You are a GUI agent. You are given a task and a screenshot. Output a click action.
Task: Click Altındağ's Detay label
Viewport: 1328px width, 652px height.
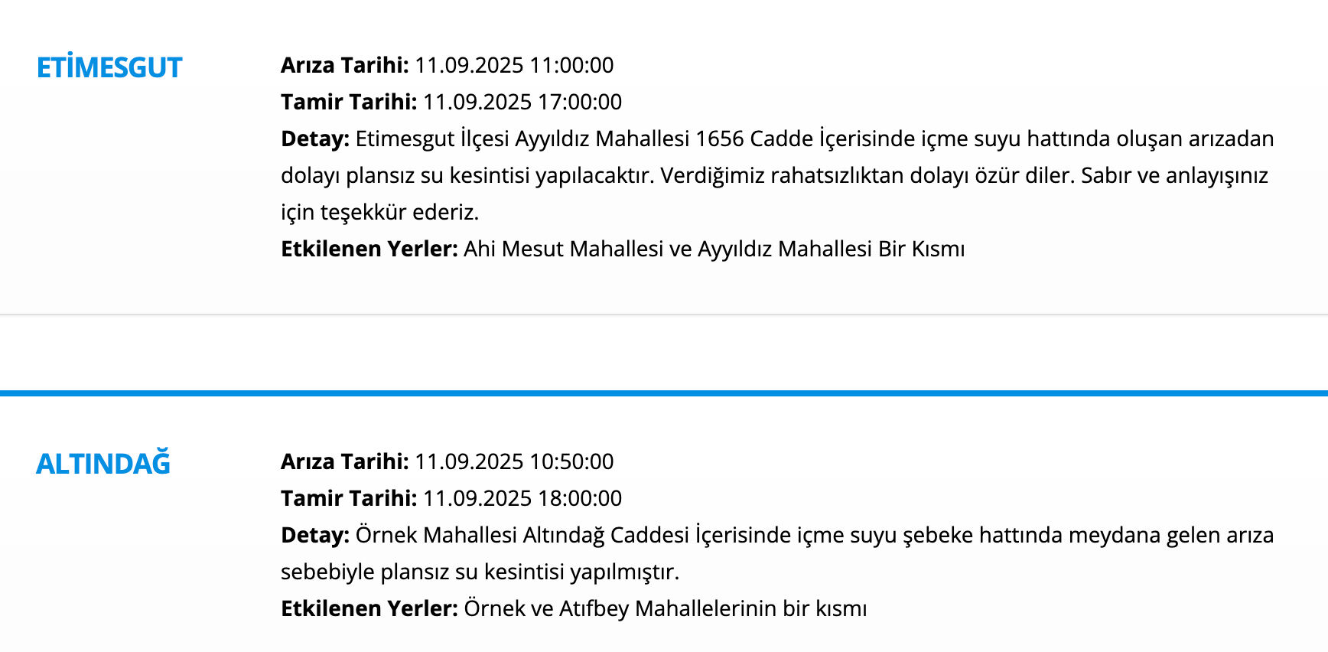pyautogui.click(x=314, y=535)
